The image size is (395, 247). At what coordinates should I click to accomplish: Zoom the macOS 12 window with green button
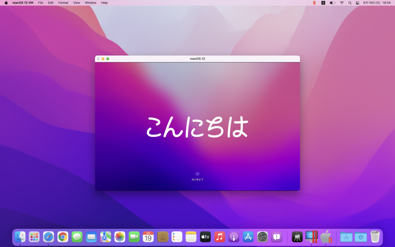coord(108,59)
